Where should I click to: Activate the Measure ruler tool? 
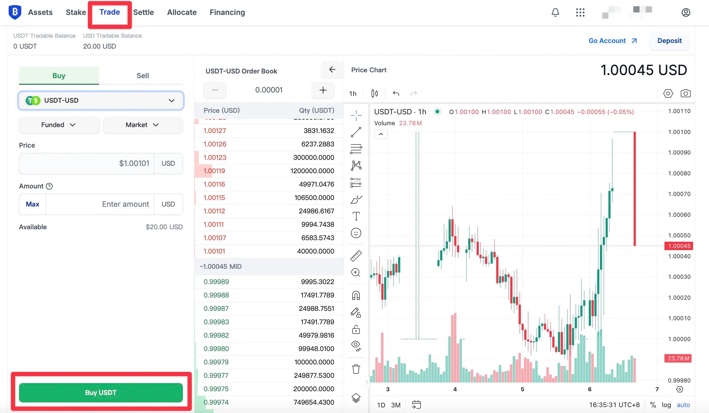tap(356, 255)
